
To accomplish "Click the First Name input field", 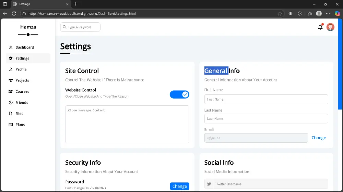I will pyautogui.click(x=266, y=99).
